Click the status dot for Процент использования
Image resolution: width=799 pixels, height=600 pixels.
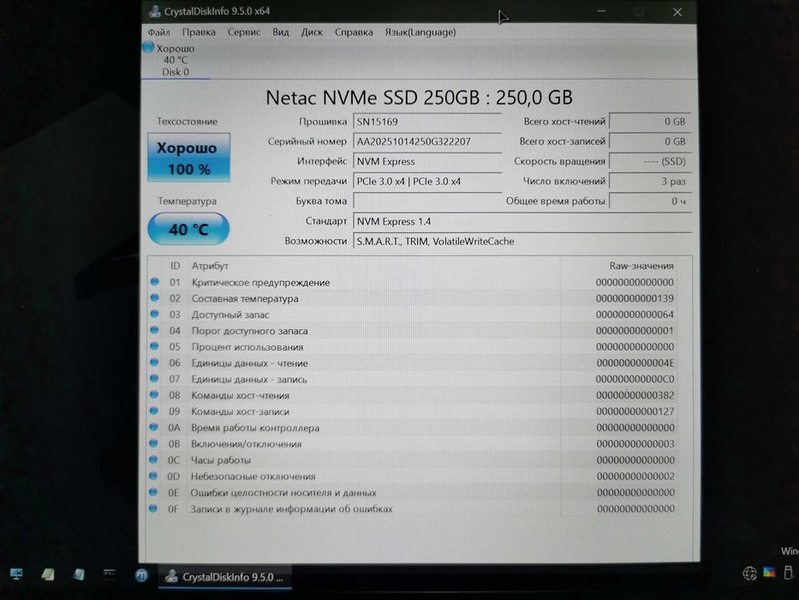(154, 346)
